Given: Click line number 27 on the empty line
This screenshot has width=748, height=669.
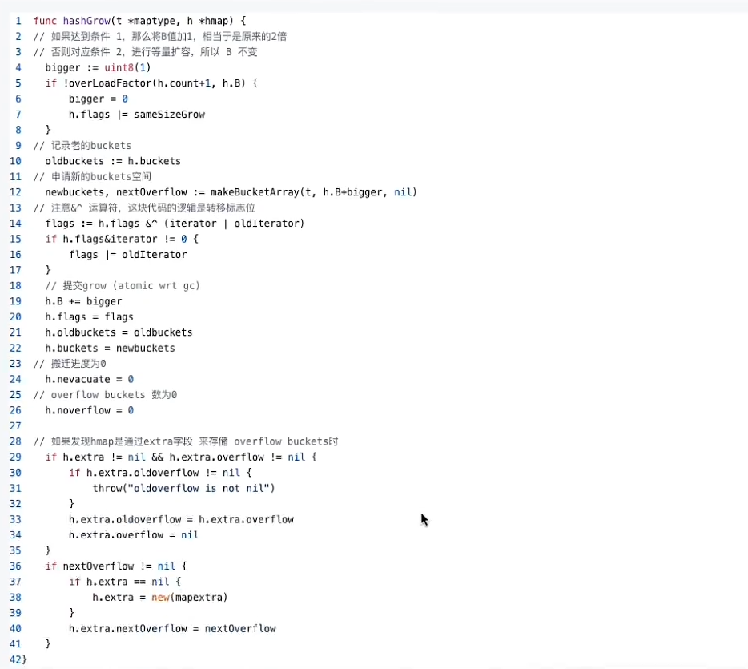Looking at the screenshot, I should coord(15,426).
